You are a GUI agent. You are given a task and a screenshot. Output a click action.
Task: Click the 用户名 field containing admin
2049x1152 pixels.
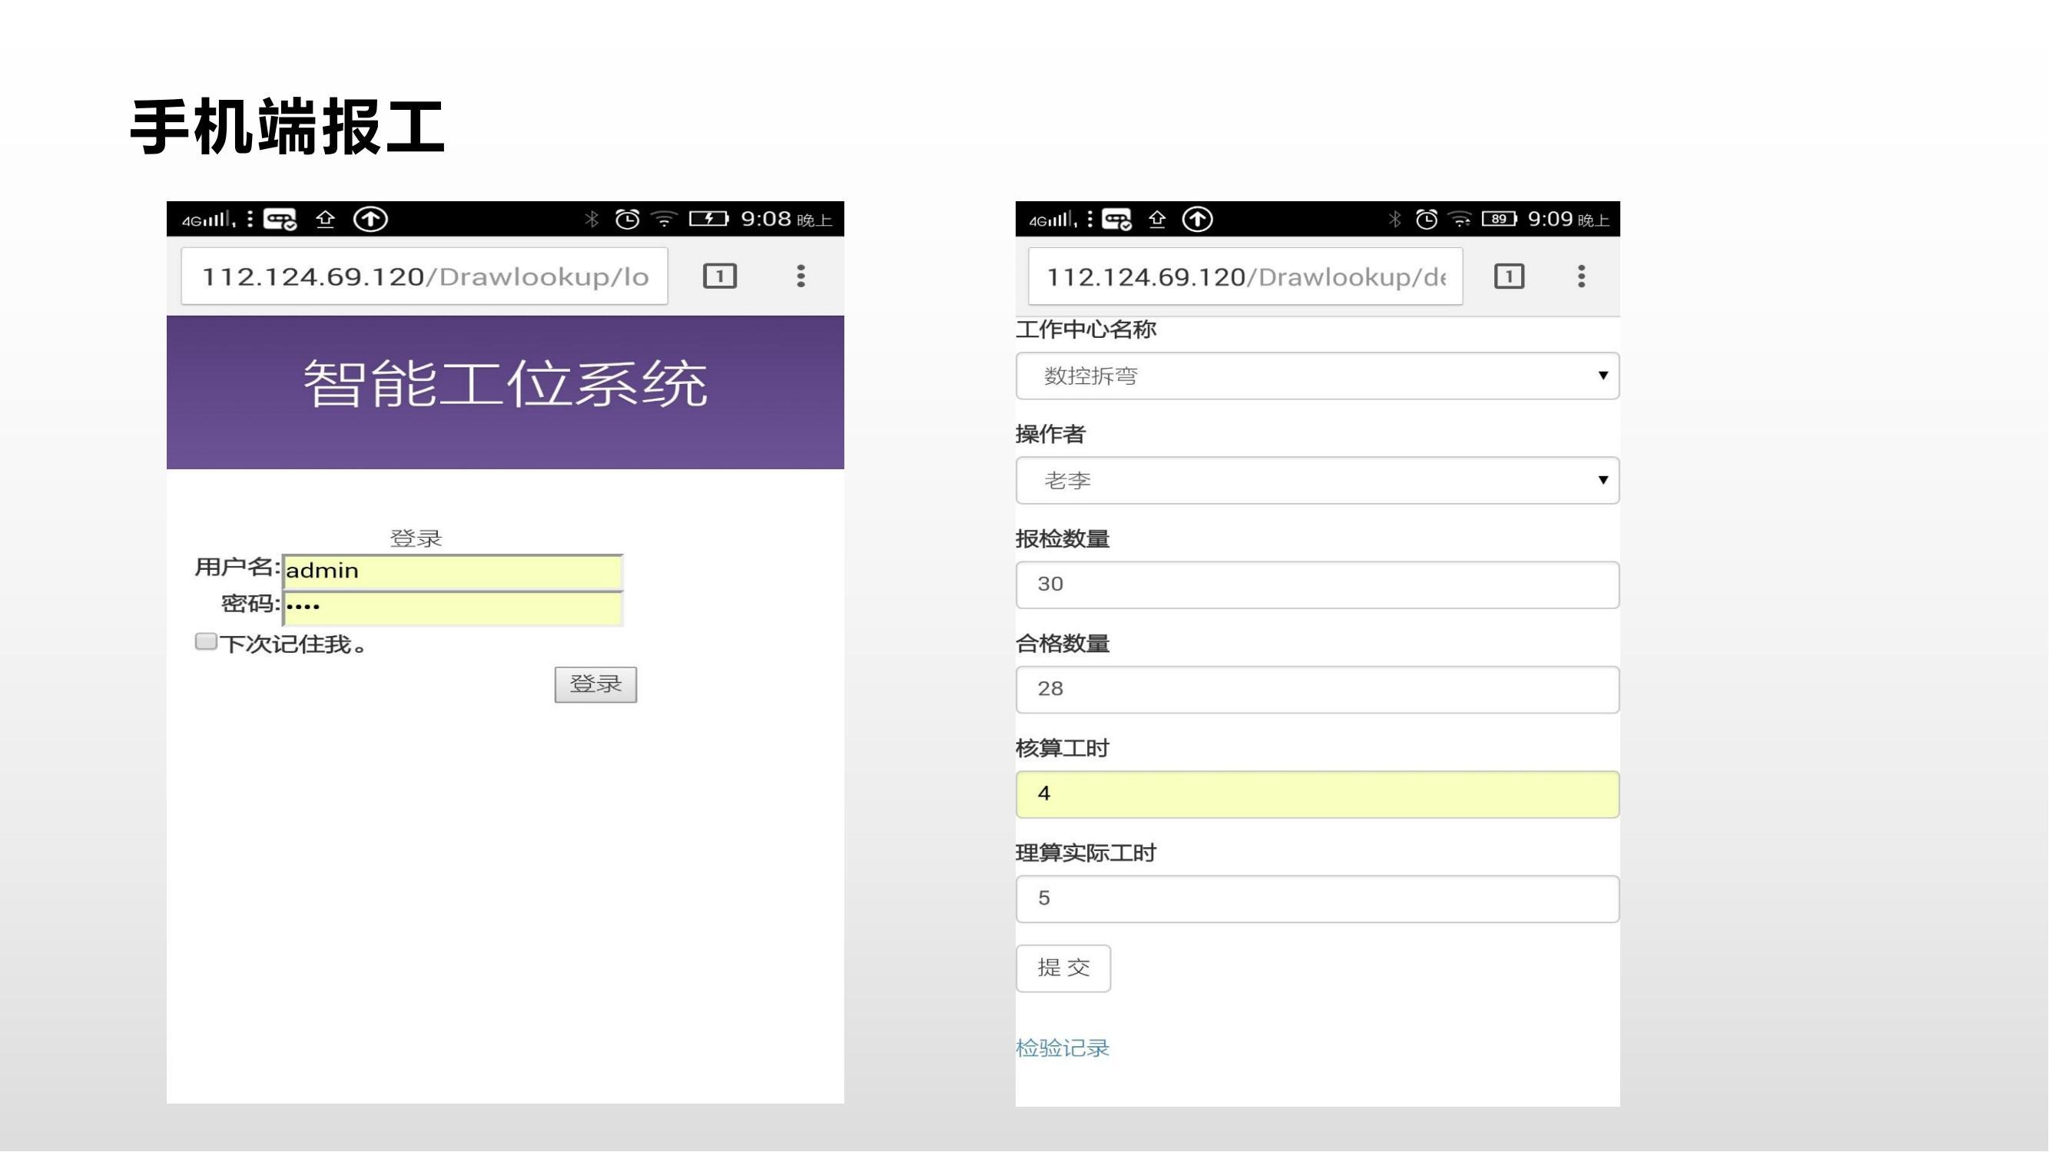point(453,571)
